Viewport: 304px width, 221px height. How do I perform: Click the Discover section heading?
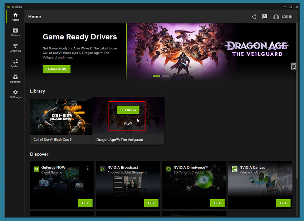[x=39, y=154]
